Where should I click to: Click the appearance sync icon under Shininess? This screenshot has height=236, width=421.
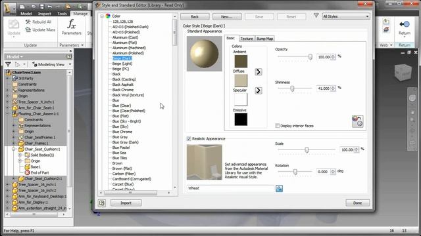357,121
